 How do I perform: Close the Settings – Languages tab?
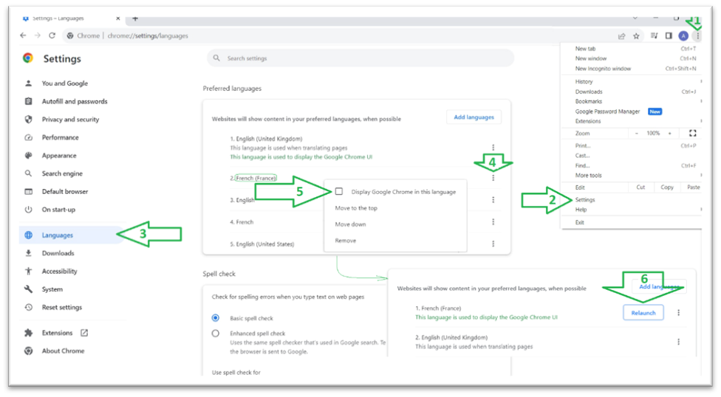pyautogui.click(x=118, y=18)
